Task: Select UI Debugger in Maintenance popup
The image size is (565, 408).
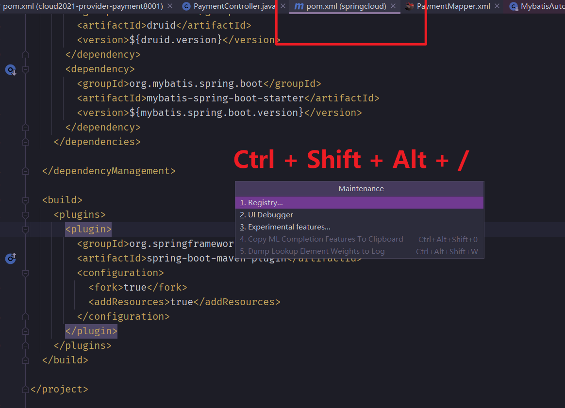Action: tap(359, 214)
